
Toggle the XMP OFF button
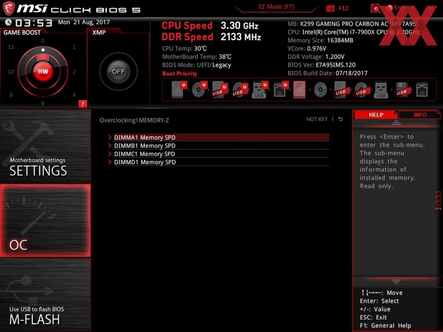click(118, 71)
